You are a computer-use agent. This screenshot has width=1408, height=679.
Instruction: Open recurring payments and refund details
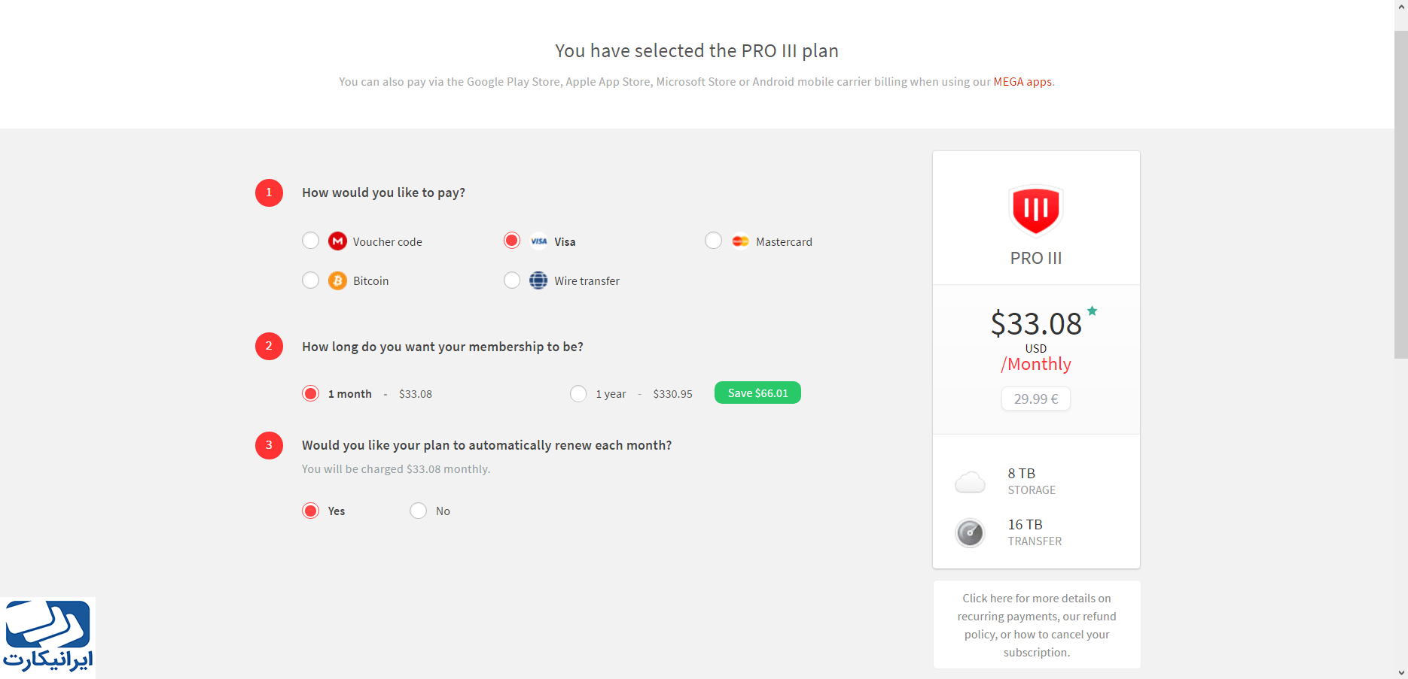[1037, 625]
